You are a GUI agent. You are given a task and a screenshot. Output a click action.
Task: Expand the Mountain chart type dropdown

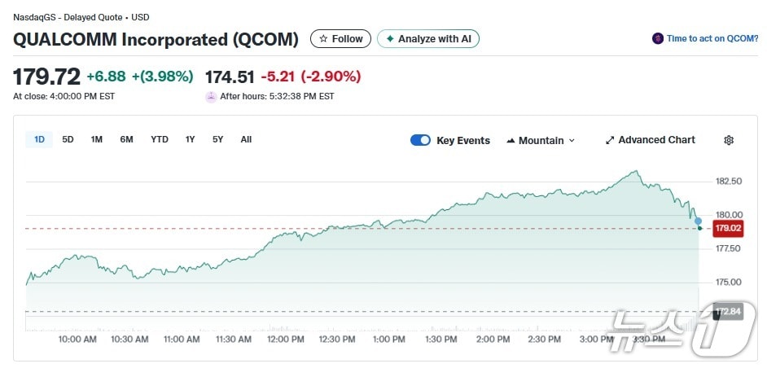click(x=572, y=141)
